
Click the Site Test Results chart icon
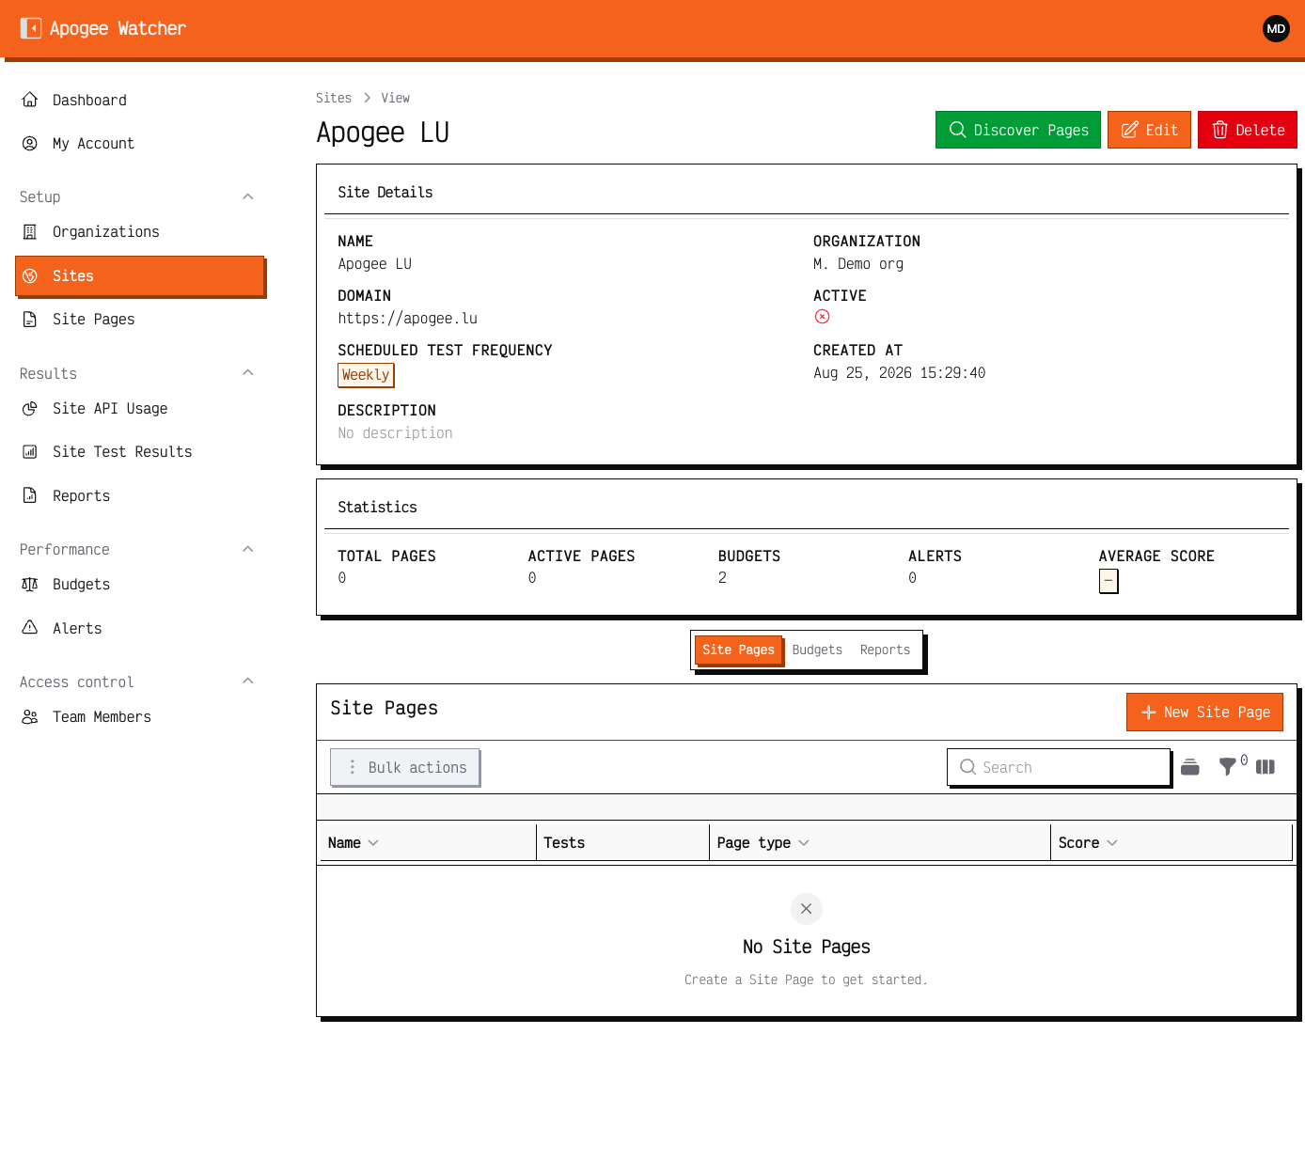[x=30, y=451]
